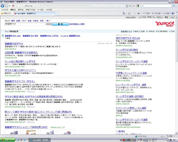This screenshot has height=142, width=178.
Task: Click the Refresh icon next to address bar
Action: 130,6
